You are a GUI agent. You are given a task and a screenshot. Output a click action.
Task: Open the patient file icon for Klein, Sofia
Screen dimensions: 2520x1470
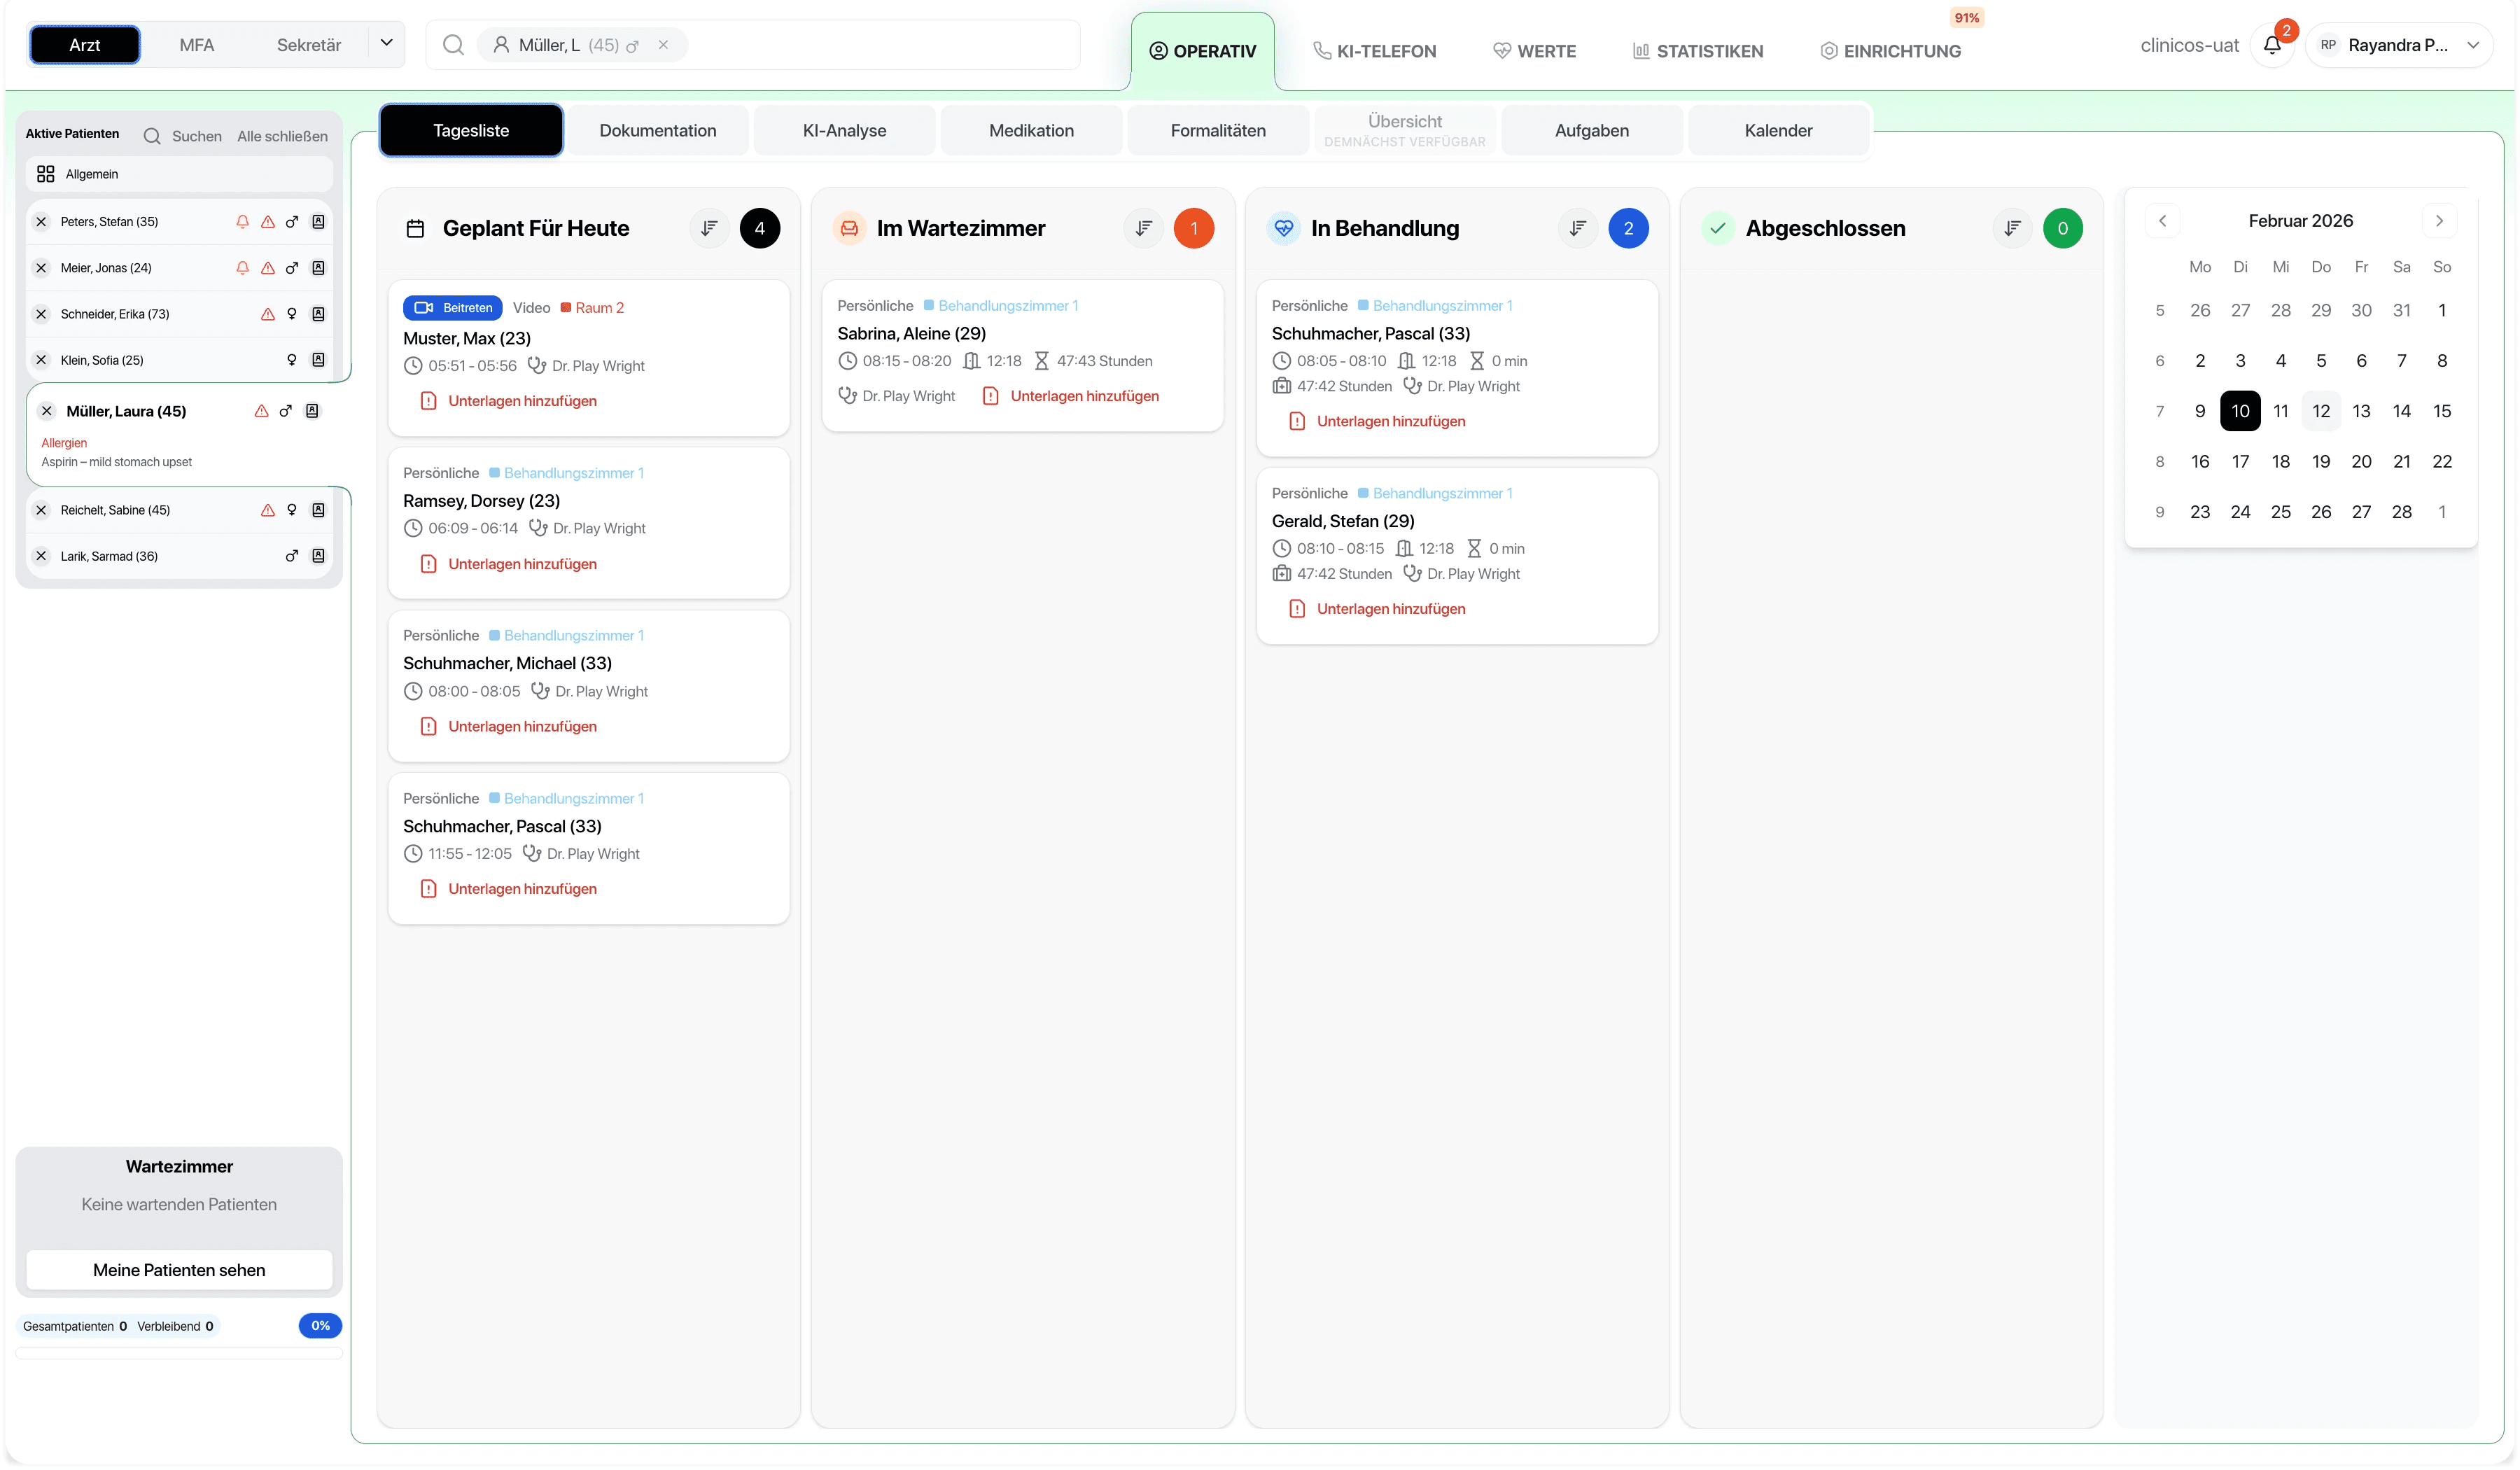[318, 360]
